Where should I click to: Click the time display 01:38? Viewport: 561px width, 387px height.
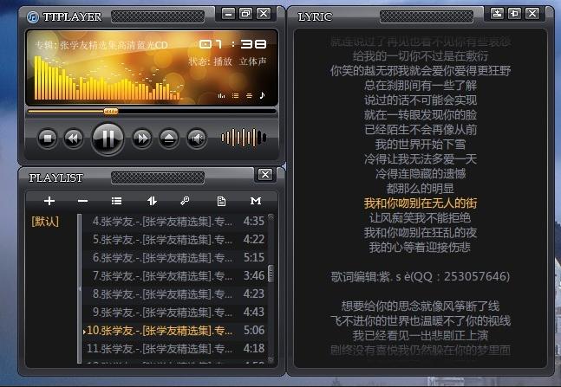click(233, 44)
